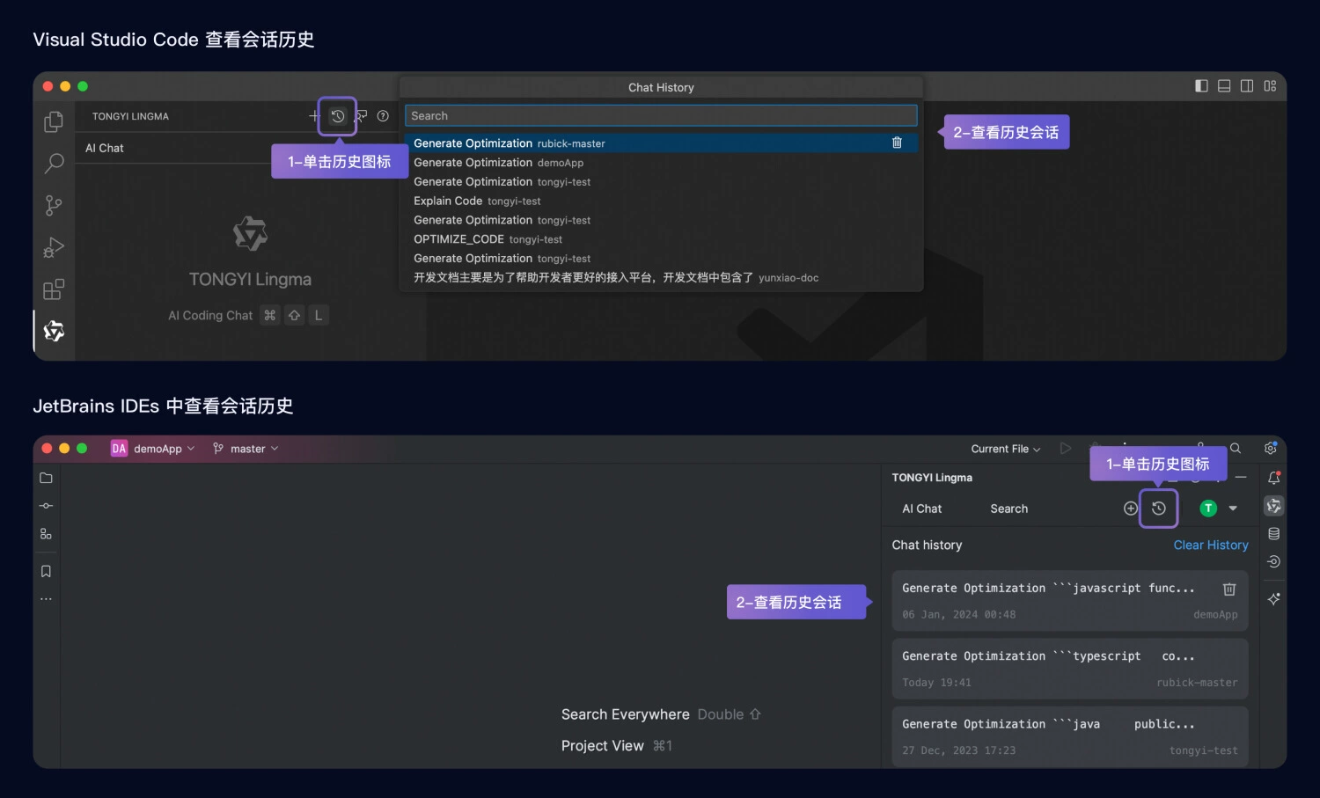Open the demoApp project dropdown in JetBrains
This screenshot has height=798, width=1320.
(153, 449)
